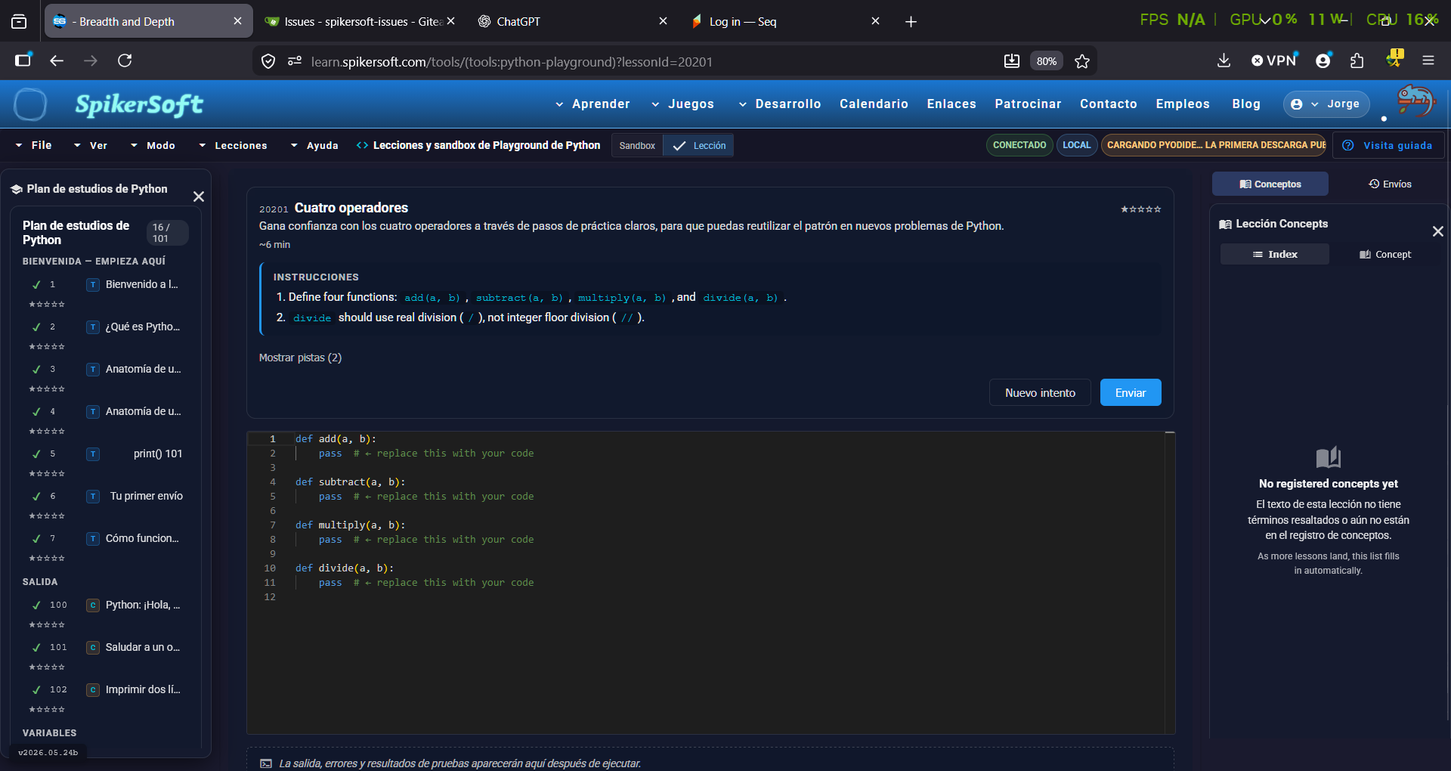Image resolution: width=1451 pixels, height=771 pixels.
Task: Click the browser back arrow
Action: [x=57, y=60]
